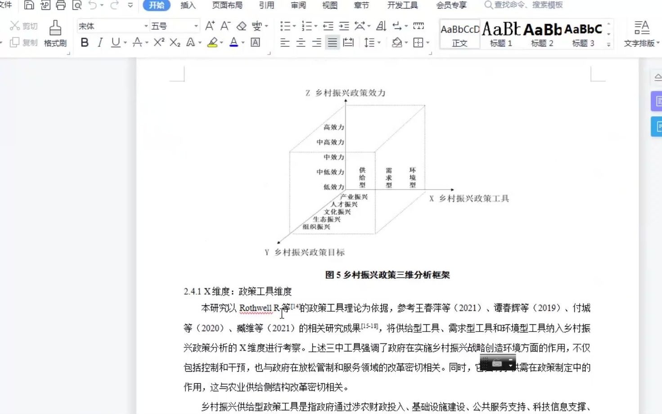Viewport: 662px width, 414px height.
Task: Click the Align Left icon
Action: [x=285, y=42]
